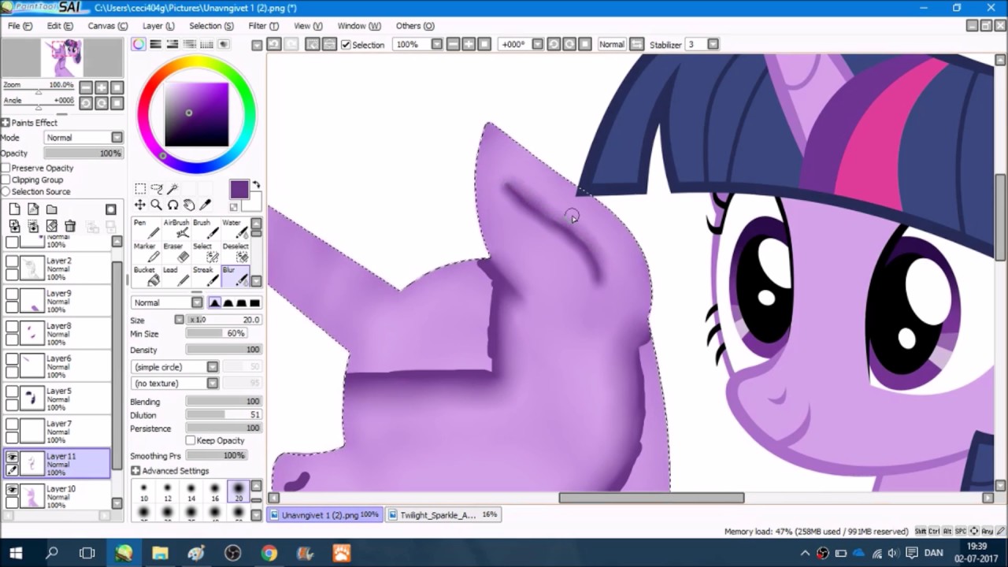The width and height of the screenshot is (1008, 567).
Task: Click the Normal view mode button in toolbar
Action: pyautogui.click(x=612, y=45)
